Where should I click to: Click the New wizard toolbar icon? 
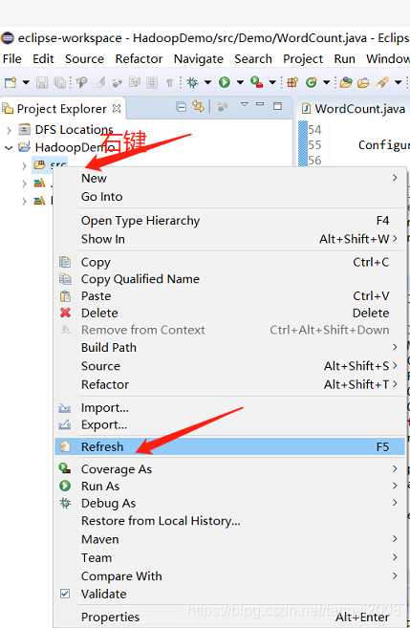tap(11, 82)
